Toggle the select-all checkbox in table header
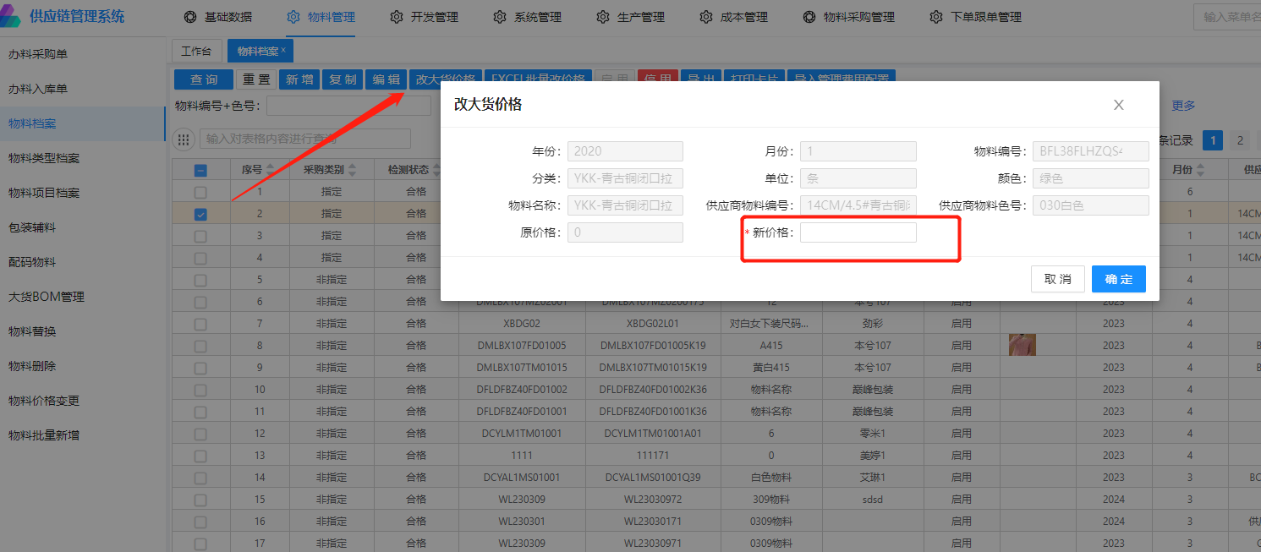Screen dimensions: 1261x552 (x=200, y=170)
